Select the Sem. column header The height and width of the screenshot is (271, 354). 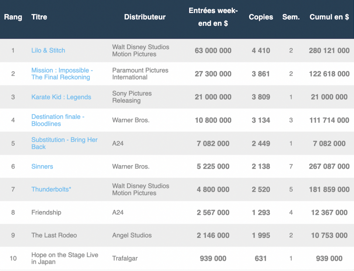pos(291,17)
